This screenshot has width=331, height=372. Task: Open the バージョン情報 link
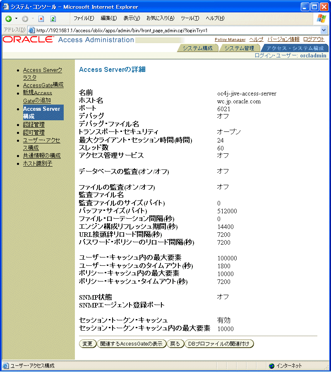click(x=283, y=39)
